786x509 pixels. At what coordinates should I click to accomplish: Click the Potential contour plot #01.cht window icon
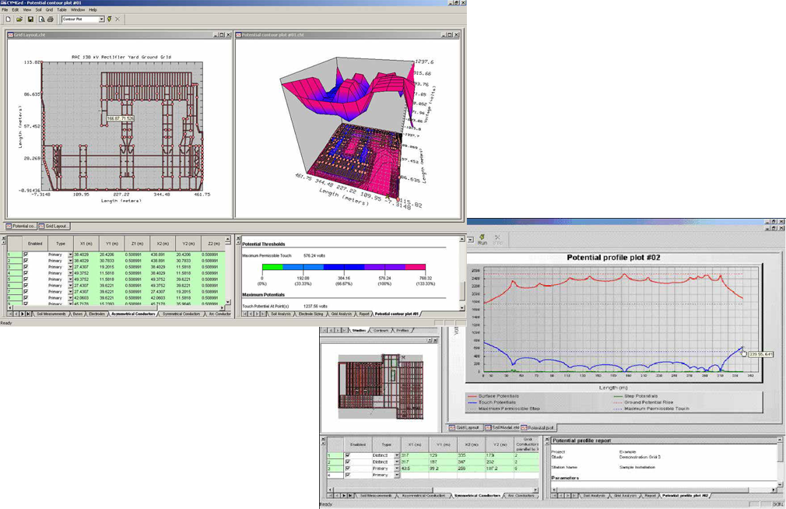(x=239, y=34)
